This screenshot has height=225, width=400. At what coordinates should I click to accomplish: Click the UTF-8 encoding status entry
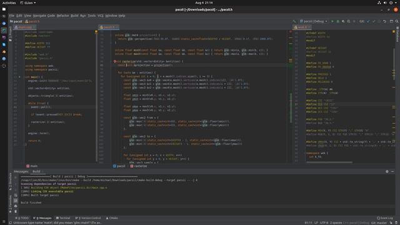click(324, 222)
